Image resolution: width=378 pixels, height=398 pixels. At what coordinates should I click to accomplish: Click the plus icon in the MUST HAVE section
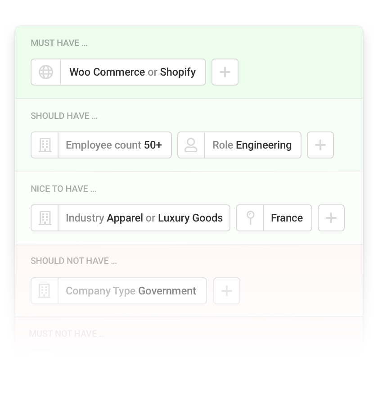pyautogui.click(x=225, y=72)
